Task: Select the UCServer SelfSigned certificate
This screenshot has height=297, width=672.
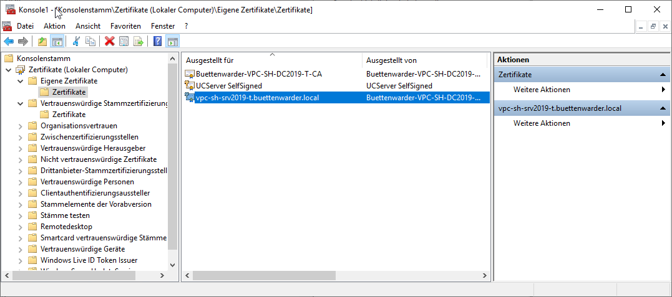Action: [228, 86]
